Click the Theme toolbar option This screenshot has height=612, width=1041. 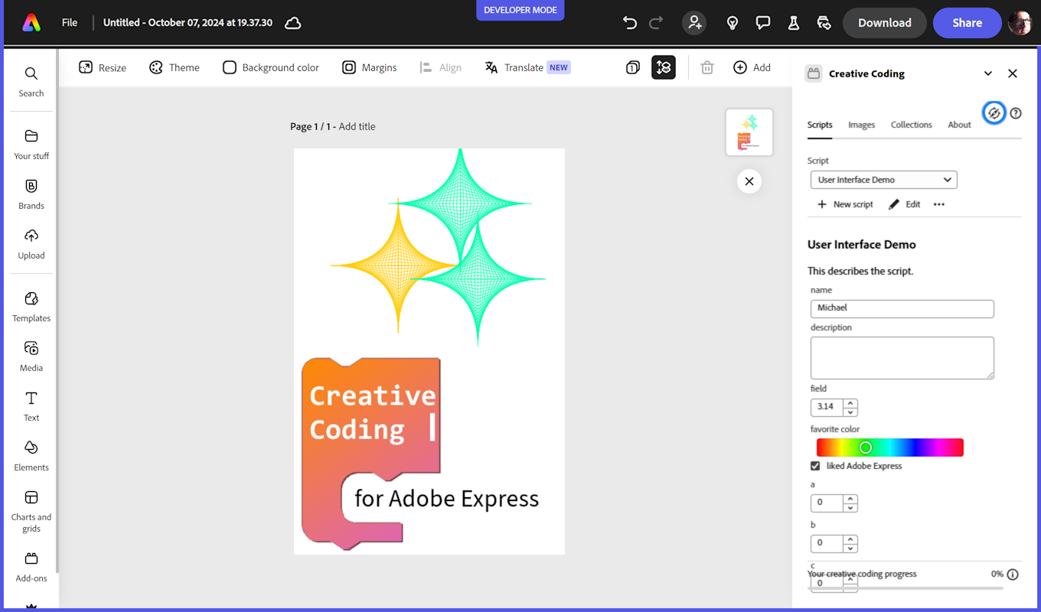click(174, 67)
